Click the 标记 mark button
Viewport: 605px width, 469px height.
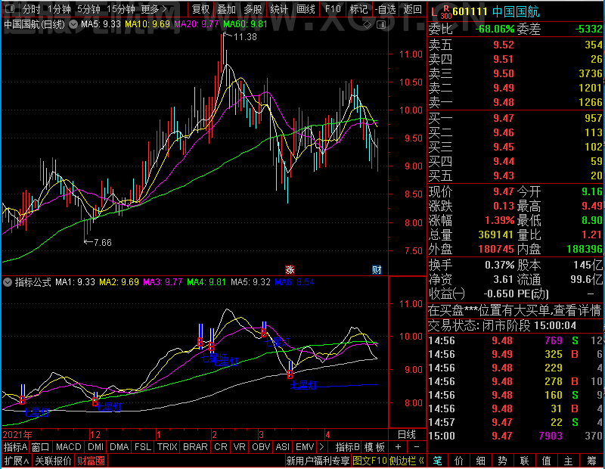(x=358, y=9)
